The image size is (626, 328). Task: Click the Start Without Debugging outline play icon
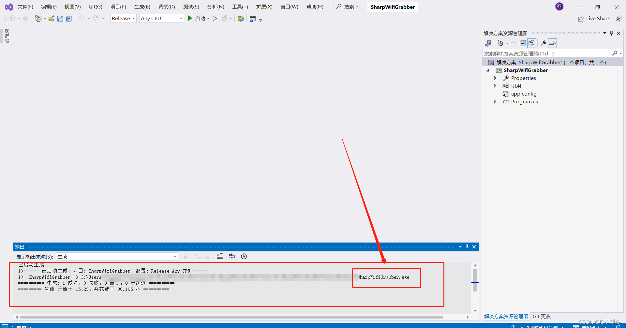[x=215, y=19]
